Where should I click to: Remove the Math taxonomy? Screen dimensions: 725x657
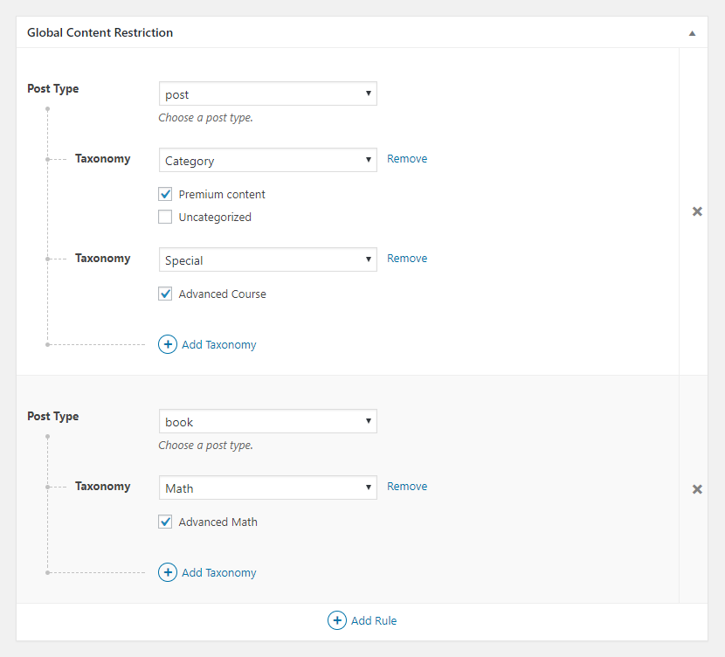(x=407, y=487)
